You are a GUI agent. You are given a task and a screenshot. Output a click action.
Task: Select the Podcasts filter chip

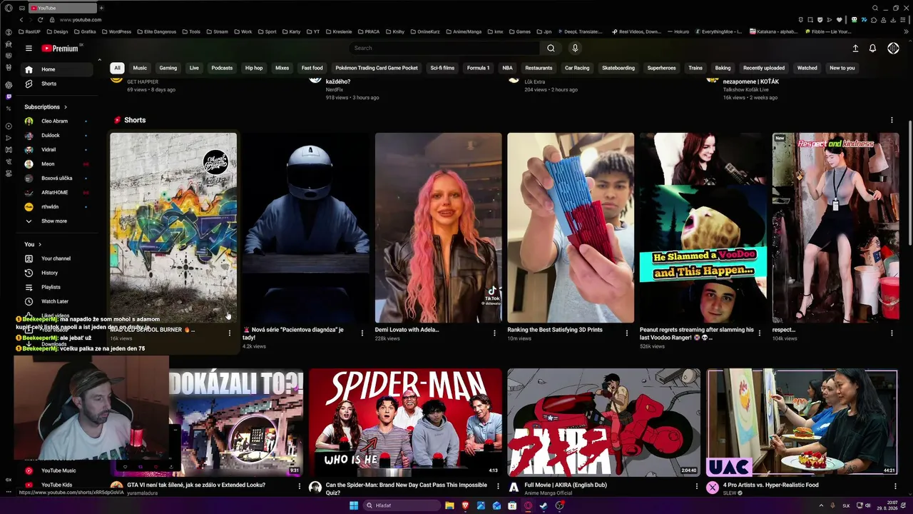[222, 68]
